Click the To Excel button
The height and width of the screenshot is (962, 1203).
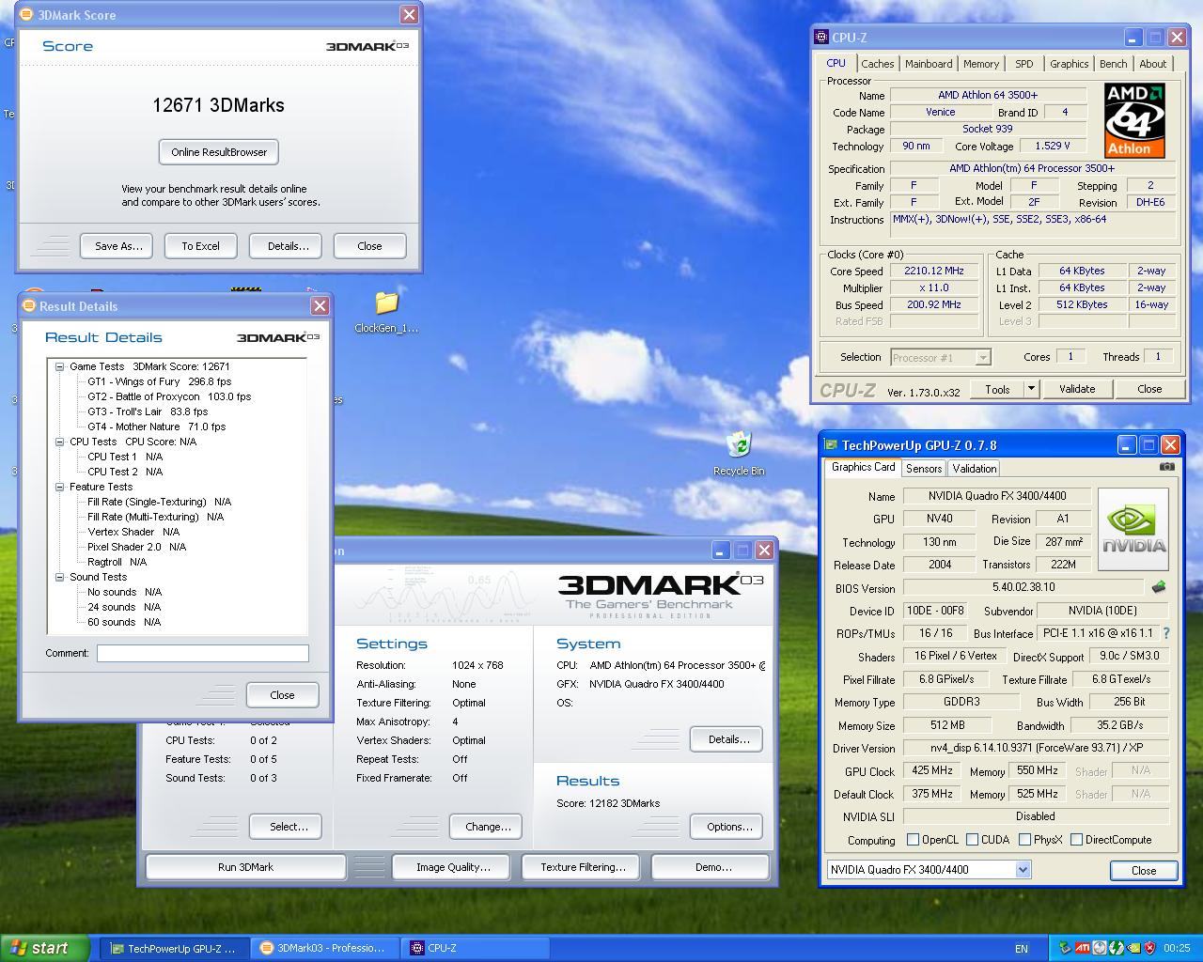pyautogui.click(x=200, y=246)
